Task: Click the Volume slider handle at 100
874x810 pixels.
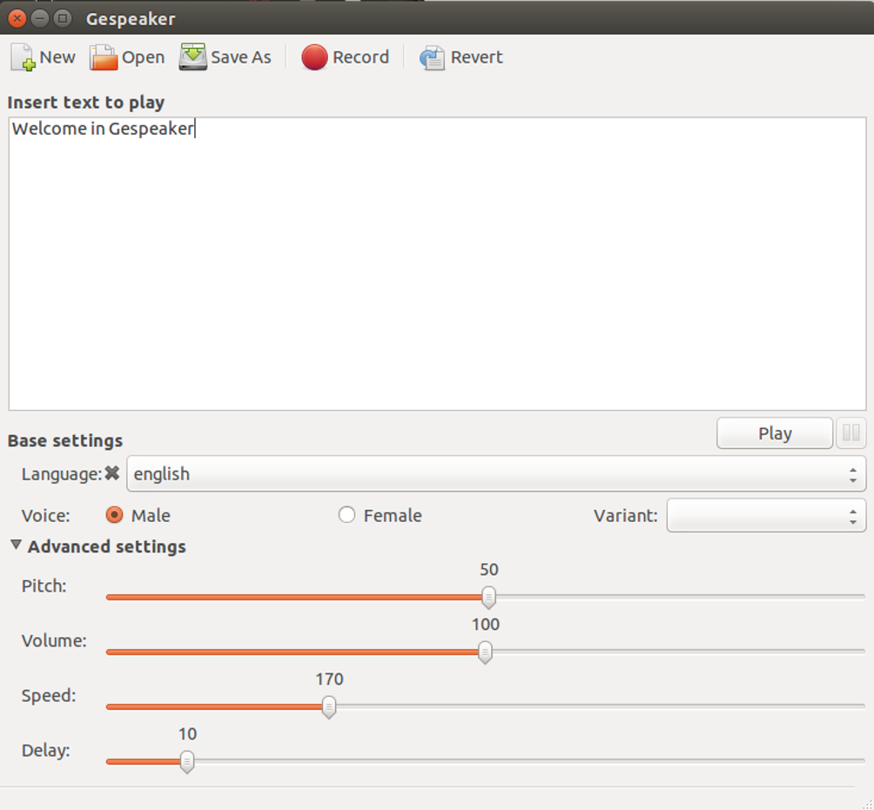Action: coord(485,653)
